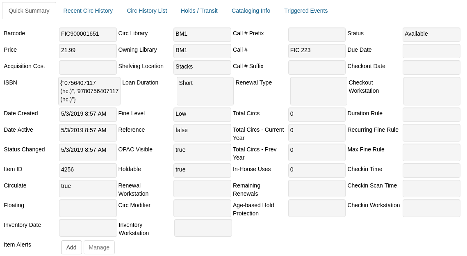
Task: Click the Call # field showing FIC 223
Action: tap(316, 51)
